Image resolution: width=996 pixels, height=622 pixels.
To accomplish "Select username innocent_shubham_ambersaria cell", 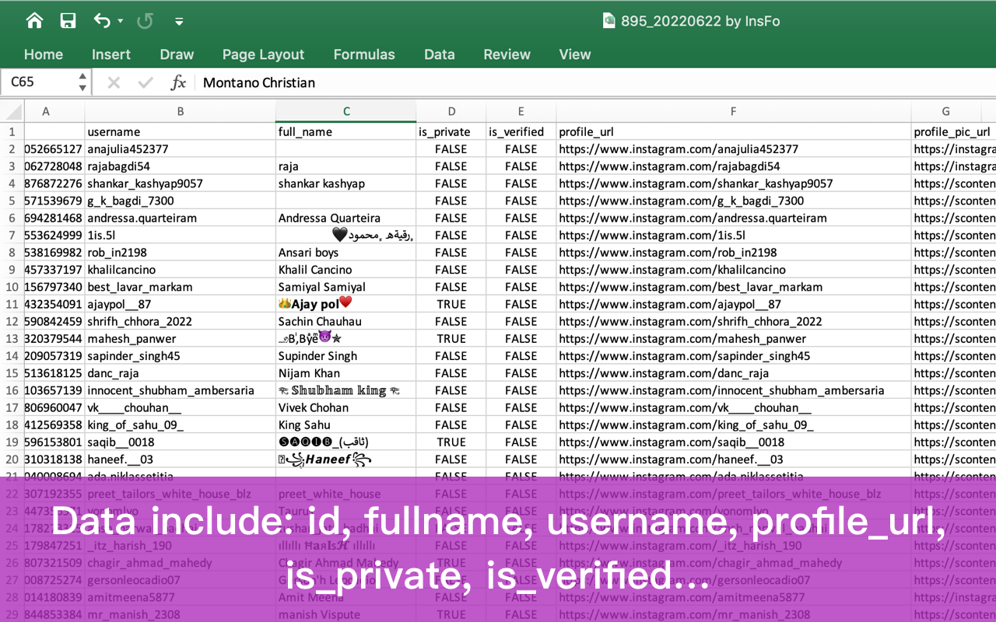I will point(180,390).
